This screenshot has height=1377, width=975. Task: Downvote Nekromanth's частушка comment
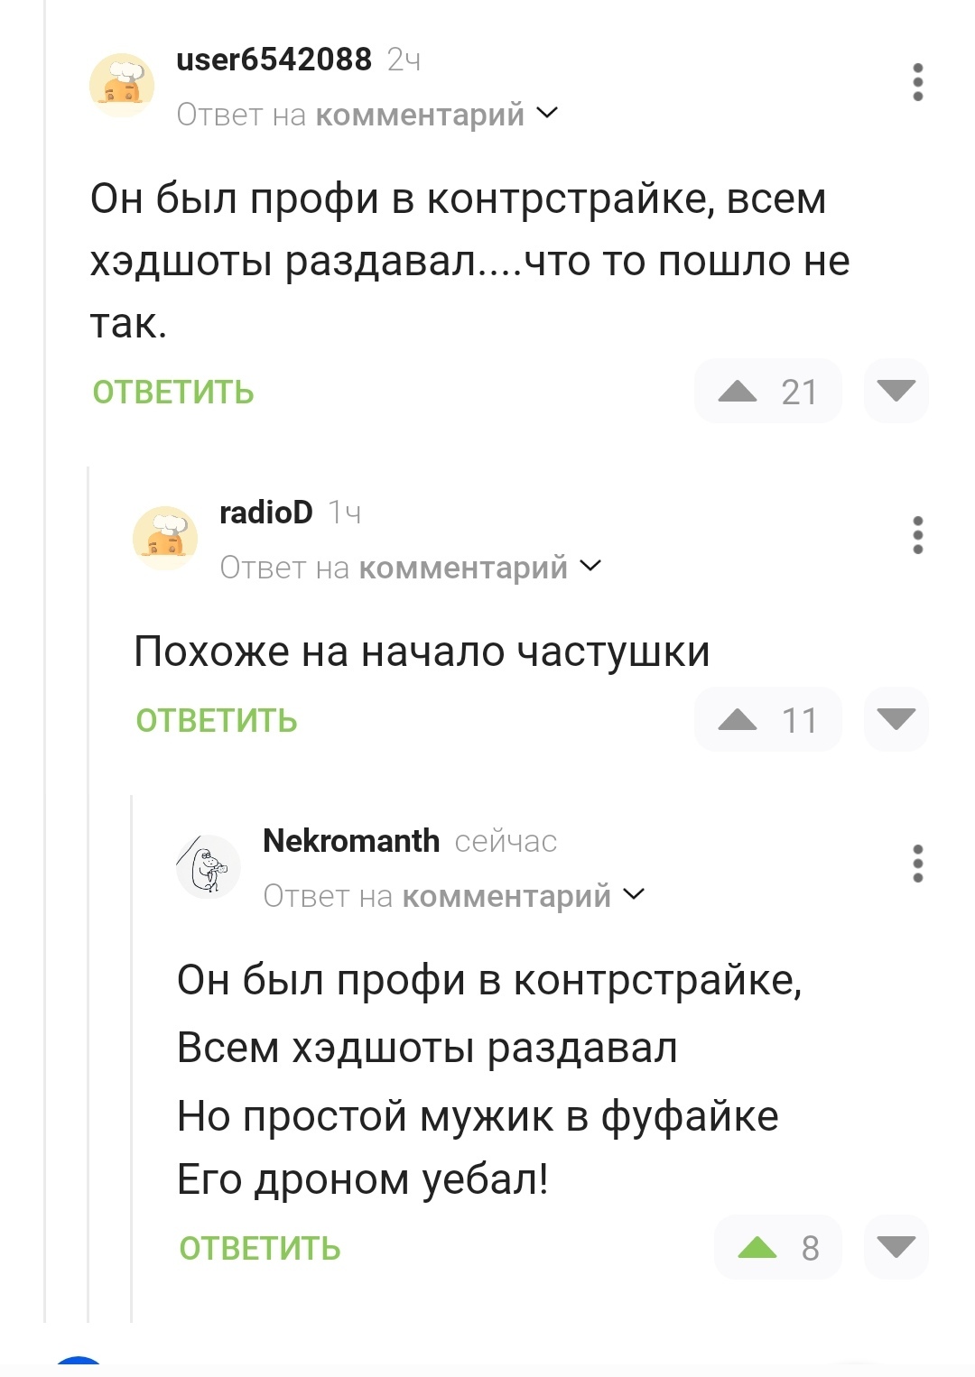[x=896, y=1247]
